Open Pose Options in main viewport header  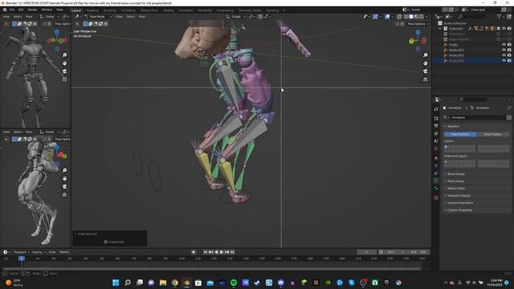418,24
